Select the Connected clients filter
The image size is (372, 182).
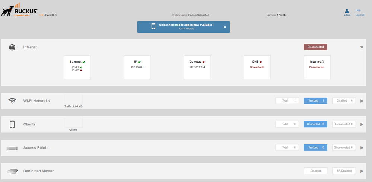[x=315, y=124]
